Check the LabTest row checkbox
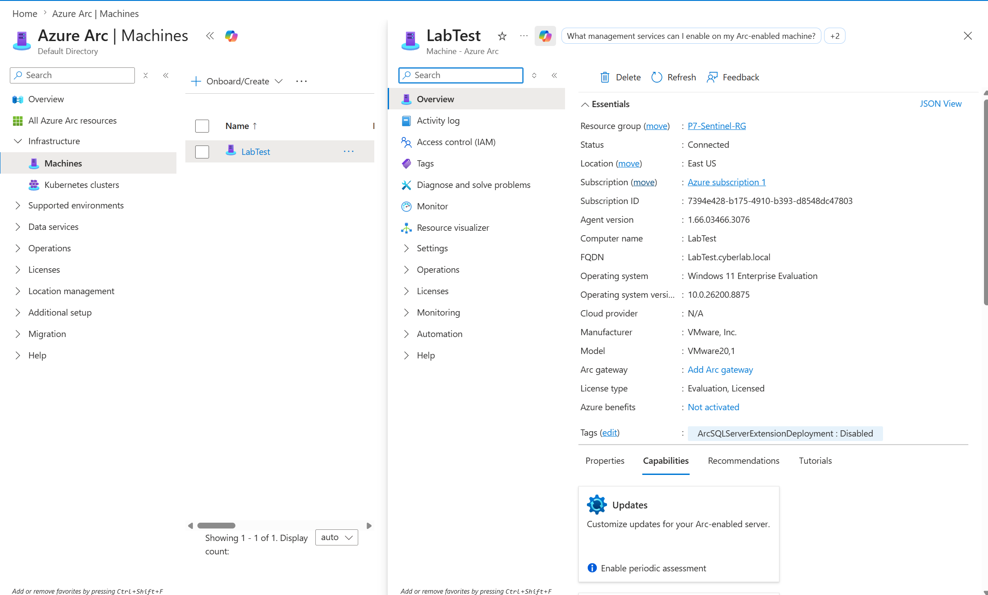988x595 pixels. point(202,152)
